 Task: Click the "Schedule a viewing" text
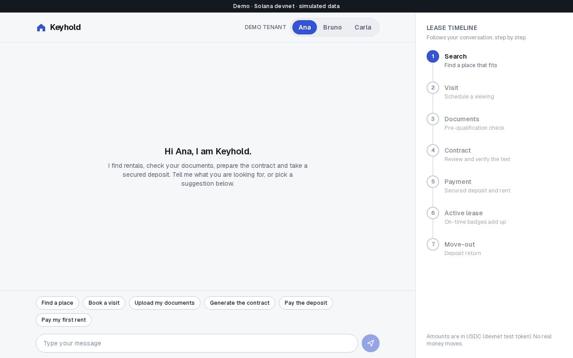(469, 97)
